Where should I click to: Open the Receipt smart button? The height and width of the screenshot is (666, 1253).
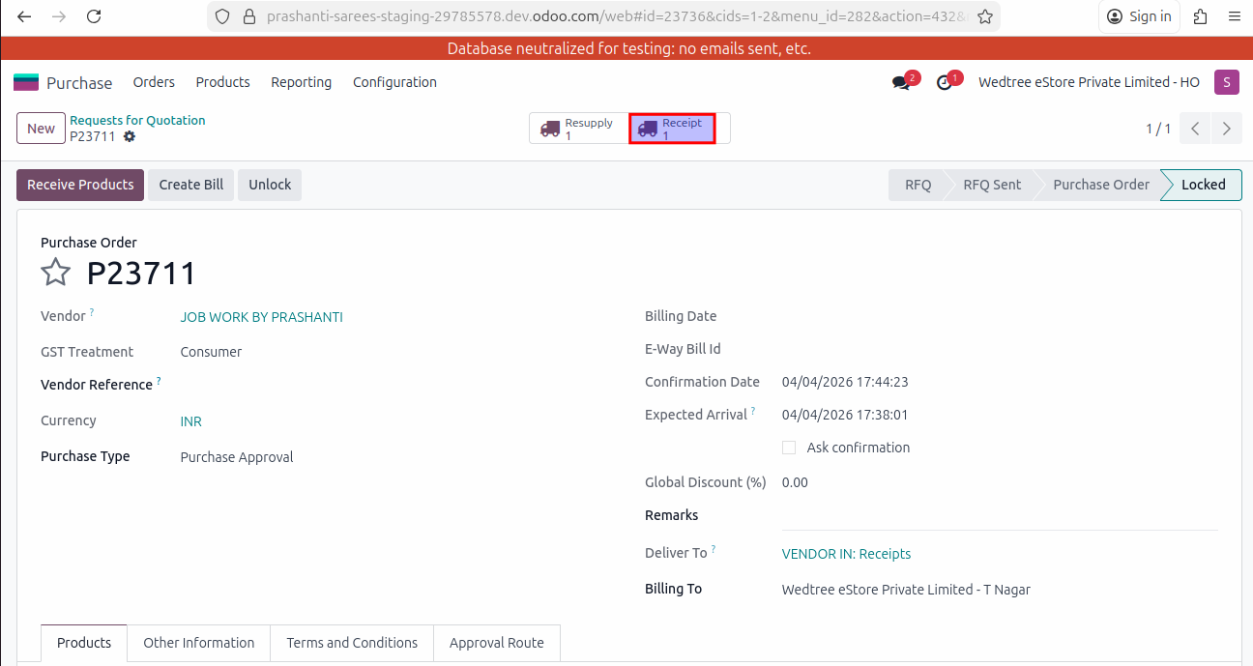[x=673, y=129]
